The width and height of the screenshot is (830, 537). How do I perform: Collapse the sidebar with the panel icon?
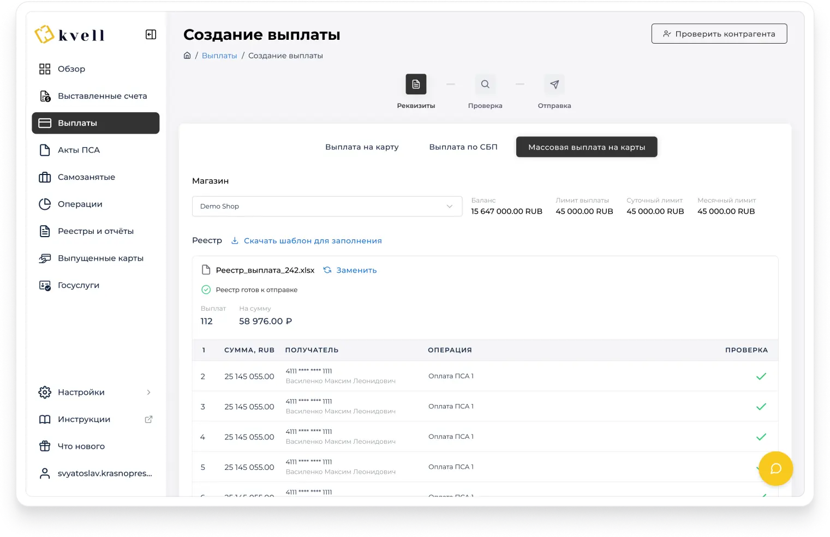(x=151, y=35)
